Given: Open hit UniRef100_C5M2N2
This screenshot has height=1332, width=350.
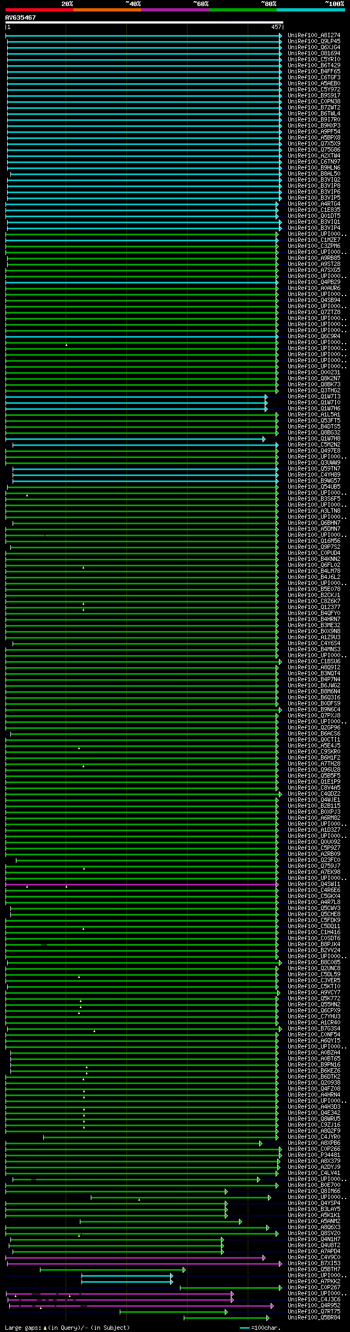Looking at the screenshot, I should pyautogui.click(x=314, y=444).
